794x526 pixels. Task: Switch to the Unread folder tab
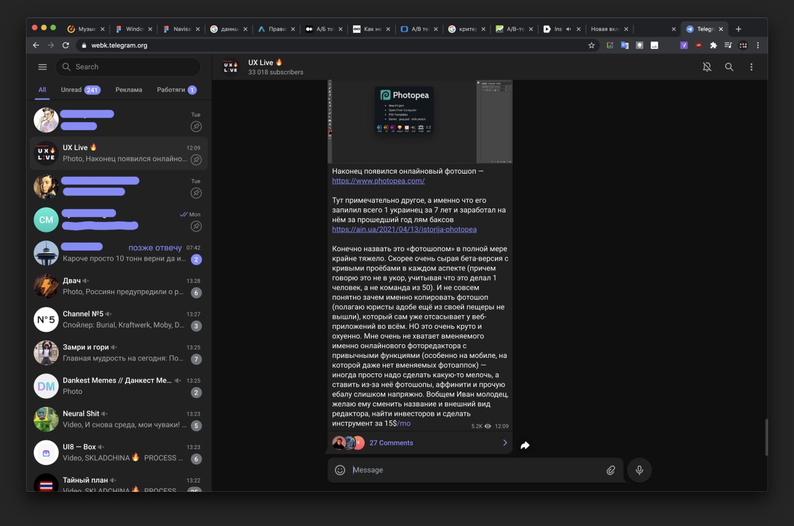(80, 90)
